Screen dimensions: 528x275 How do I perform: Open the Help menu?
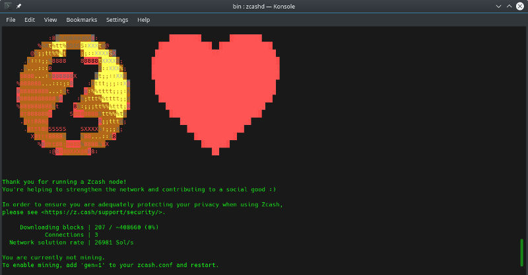(144, 20)
